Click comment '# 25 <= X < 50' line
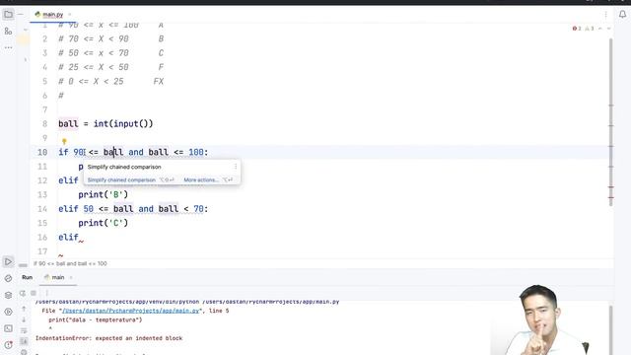The image size is (631, 355). (110, 67)
